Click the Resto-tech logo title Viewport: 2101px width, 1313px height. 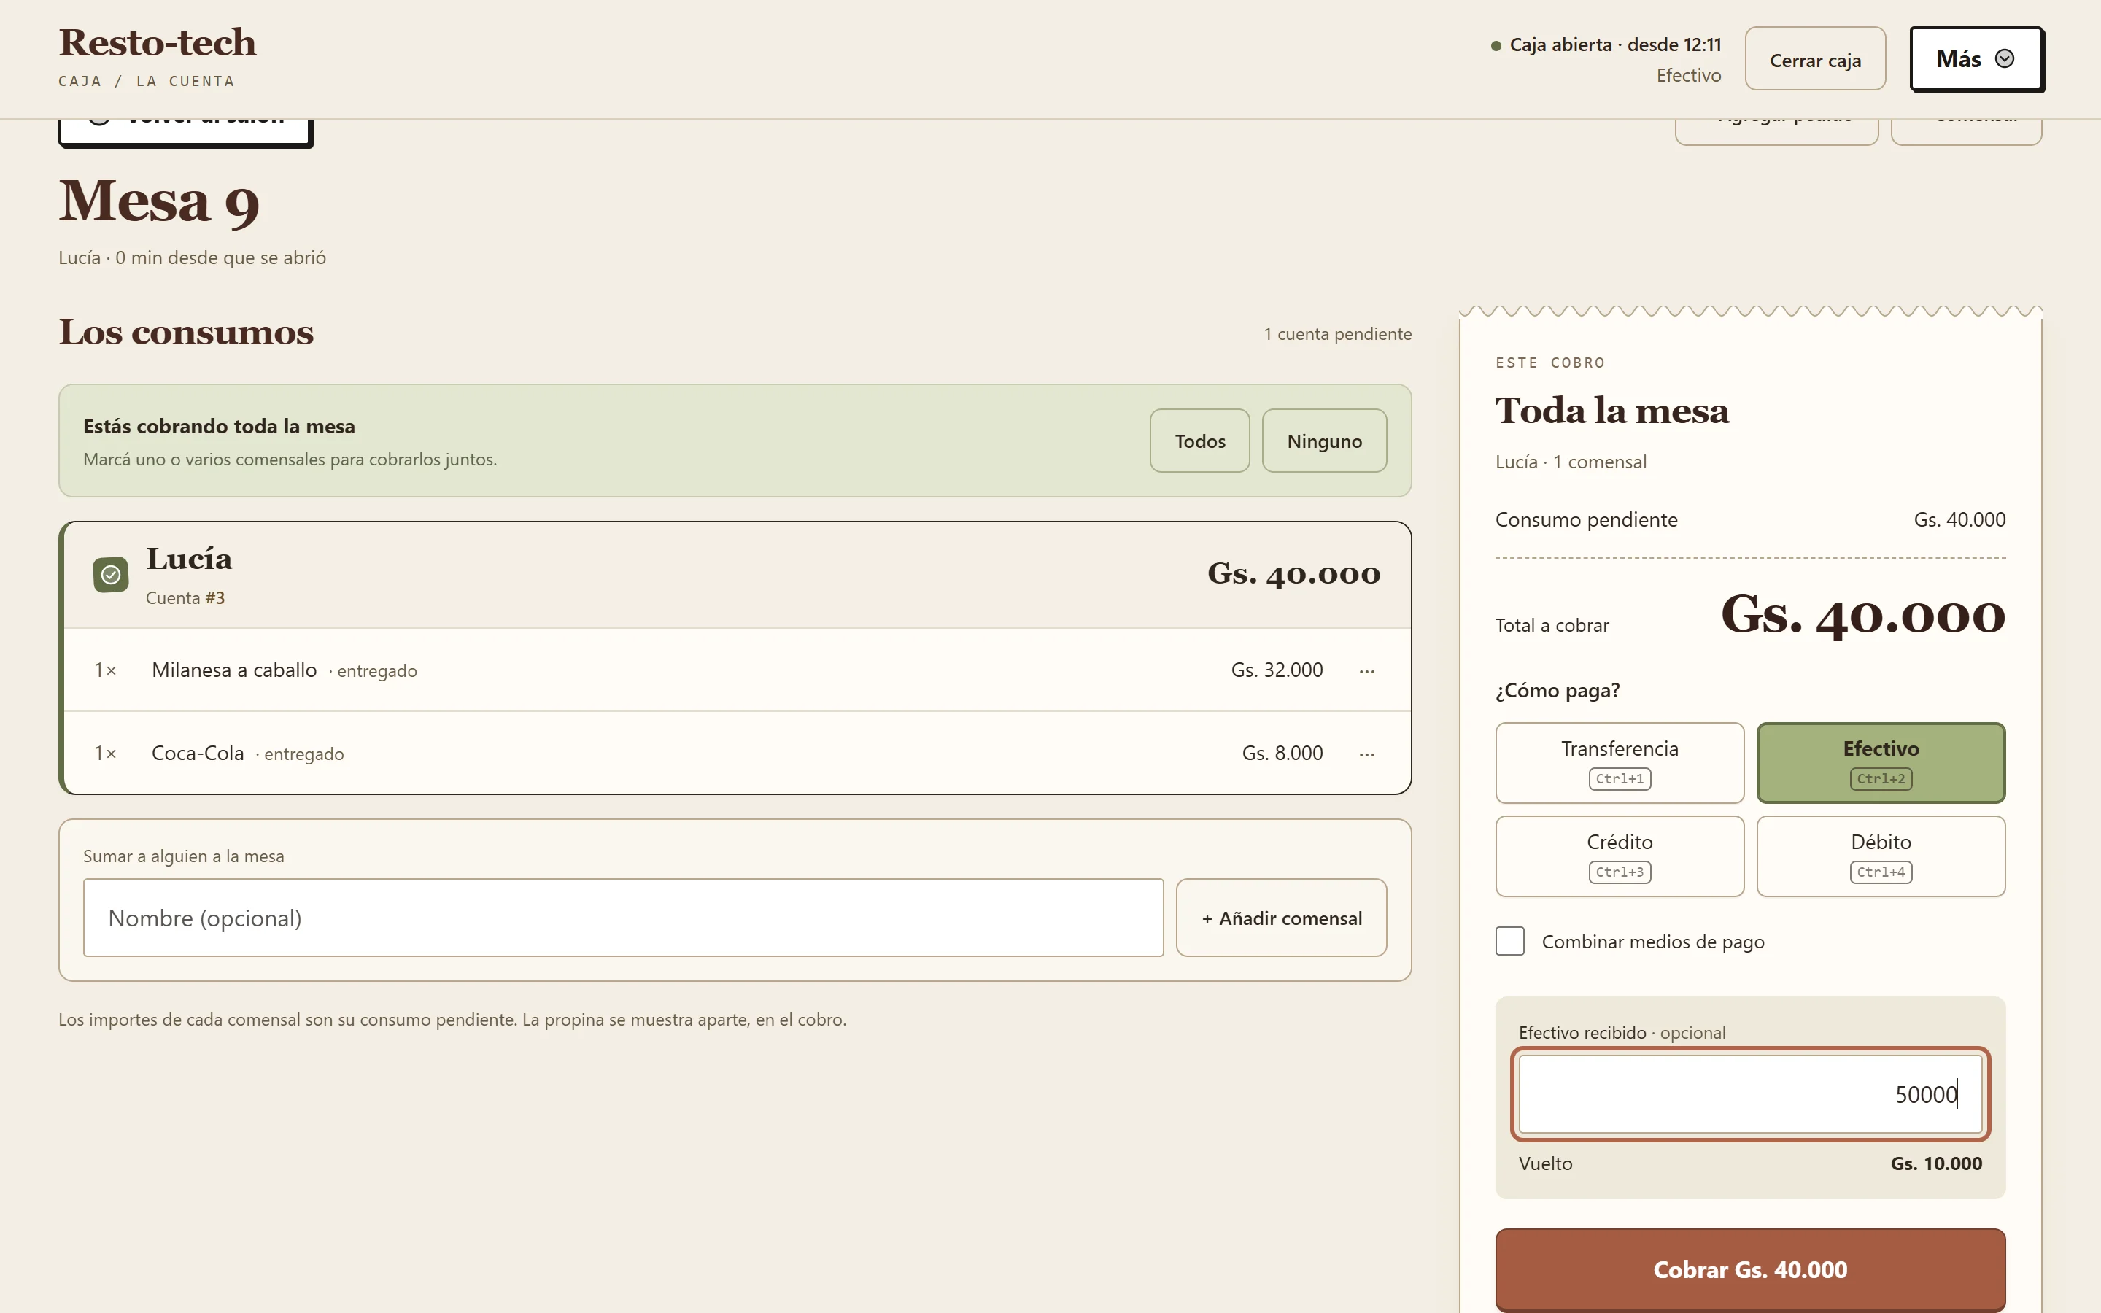(158, 42)
